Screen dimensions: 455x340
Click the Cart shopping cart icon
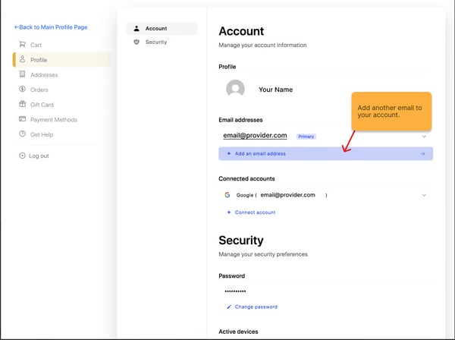pos(22,45)
